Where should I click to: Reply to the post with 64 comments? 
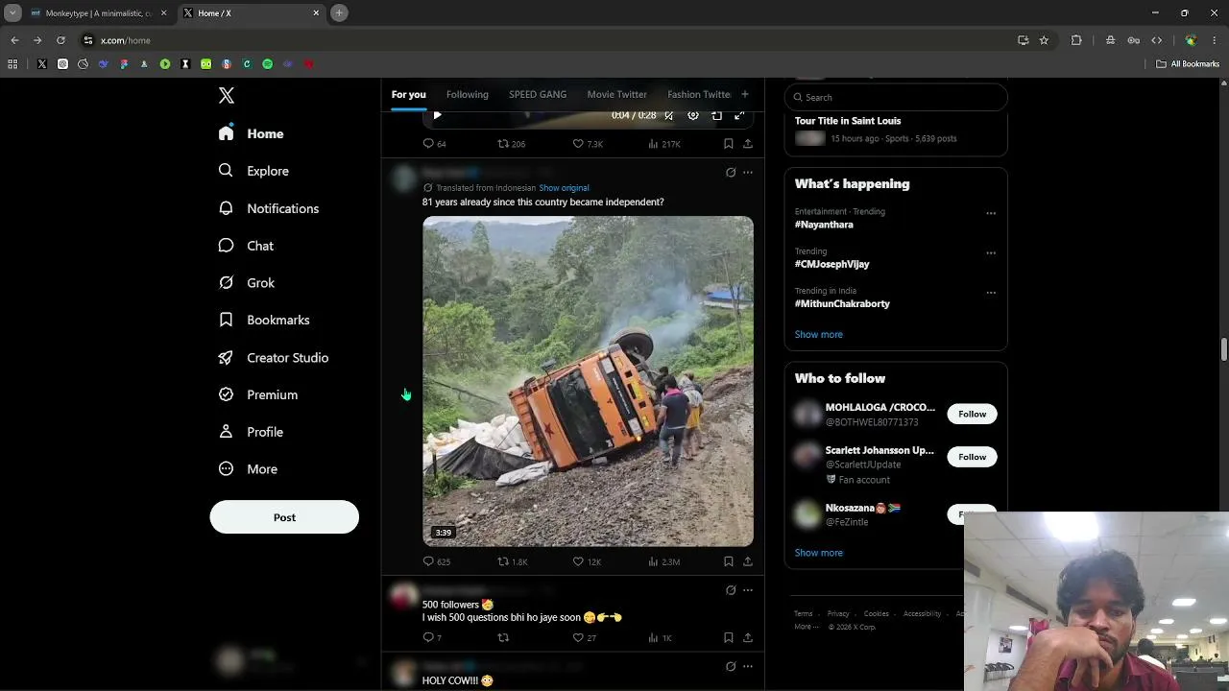[434, 144]
